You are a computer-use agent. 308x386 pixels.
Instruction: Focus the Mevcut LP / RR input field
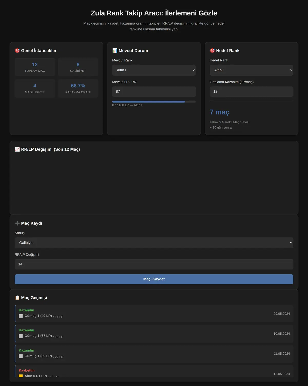pos(154,91)
